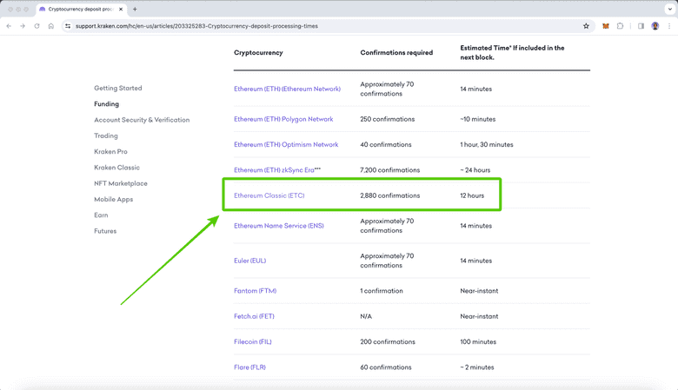The image size is (678, 390).
Task: Toggle the browser side panel icon
Action: (x=641, y=26)
